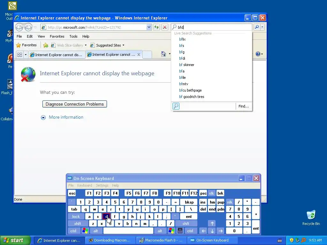Select the 'bflix' search suggestion
The width and height of the screenshot is (327, 245).
coord(212,39)
